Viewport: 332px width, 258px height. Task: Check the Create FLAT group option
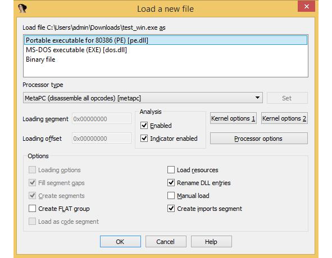point(32,209)
